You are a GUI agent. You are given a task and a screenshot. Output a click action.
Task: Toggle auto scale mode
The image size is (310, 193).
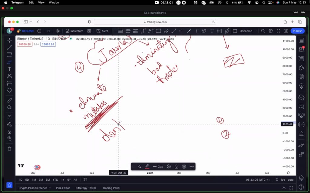[290, 180]
